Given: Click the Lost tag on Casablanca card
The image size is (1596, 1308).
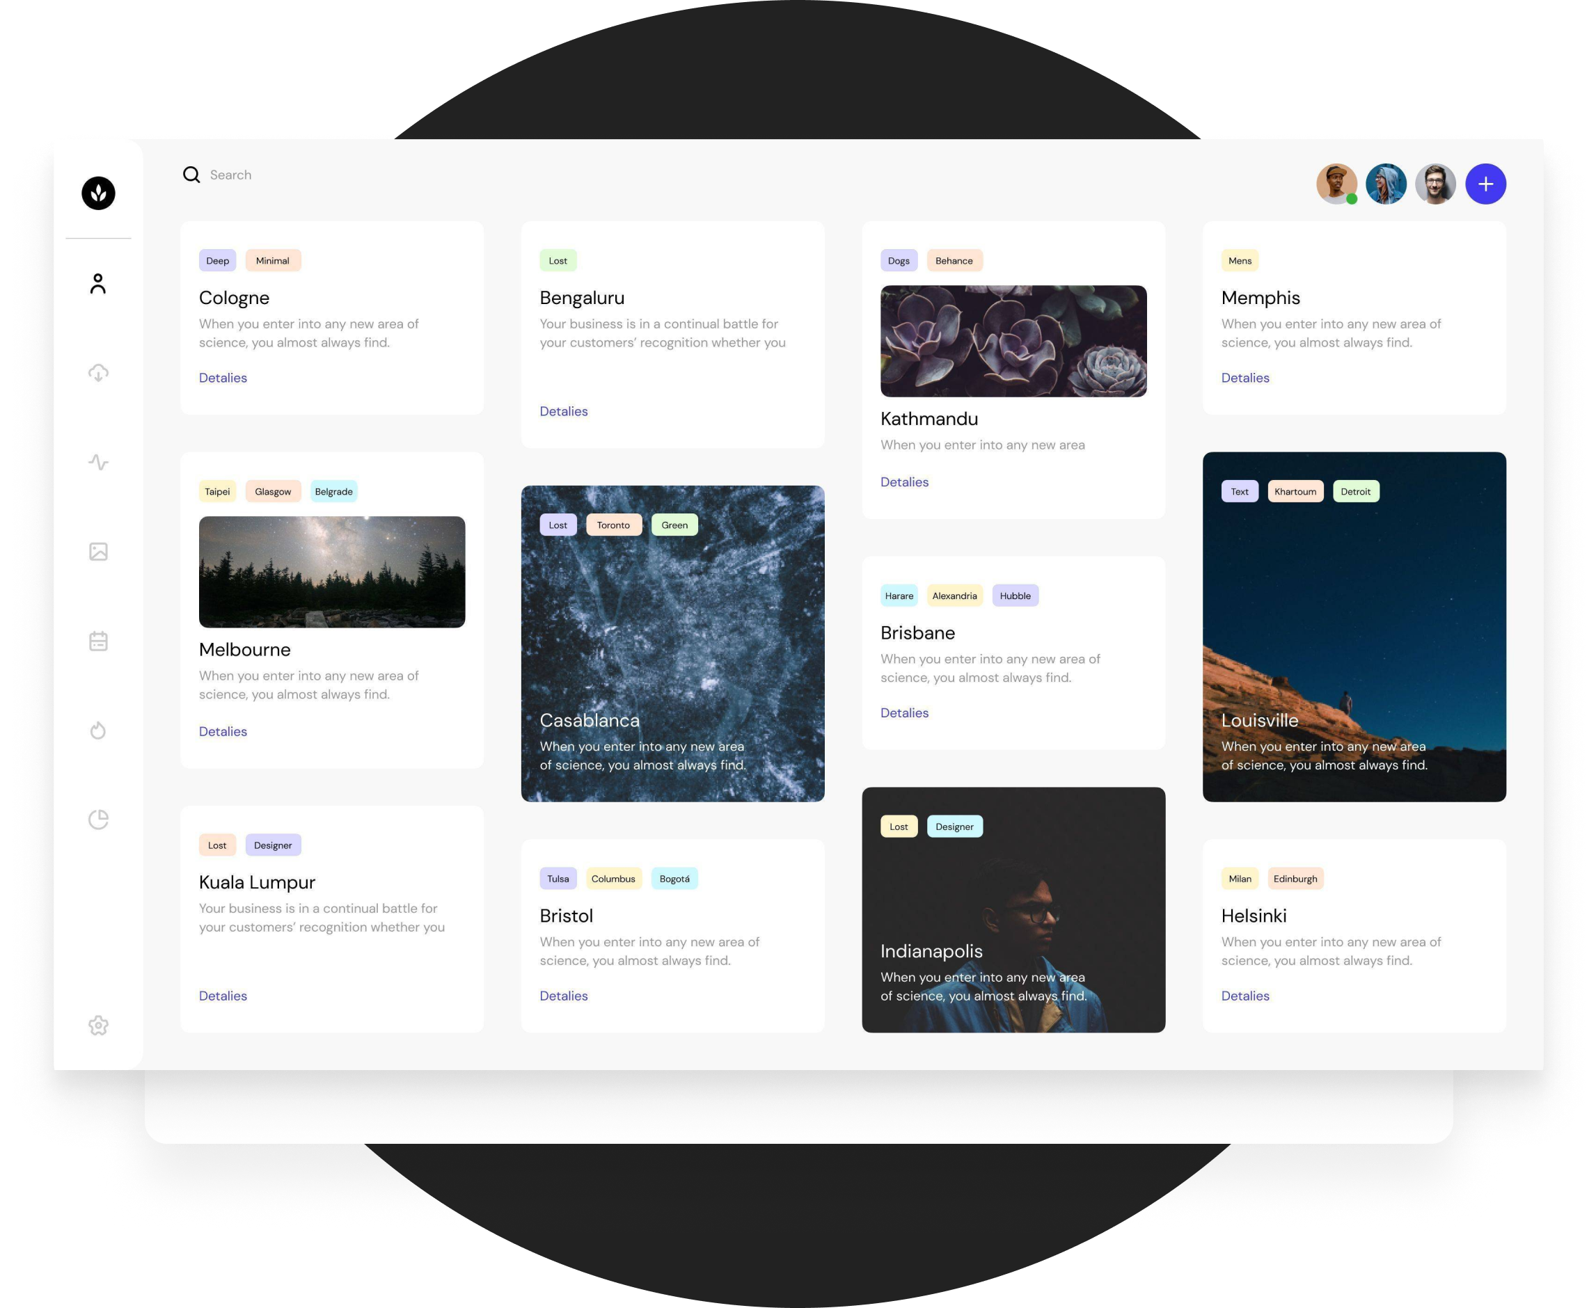Looking at the screenshot, I should click(557, 525).
